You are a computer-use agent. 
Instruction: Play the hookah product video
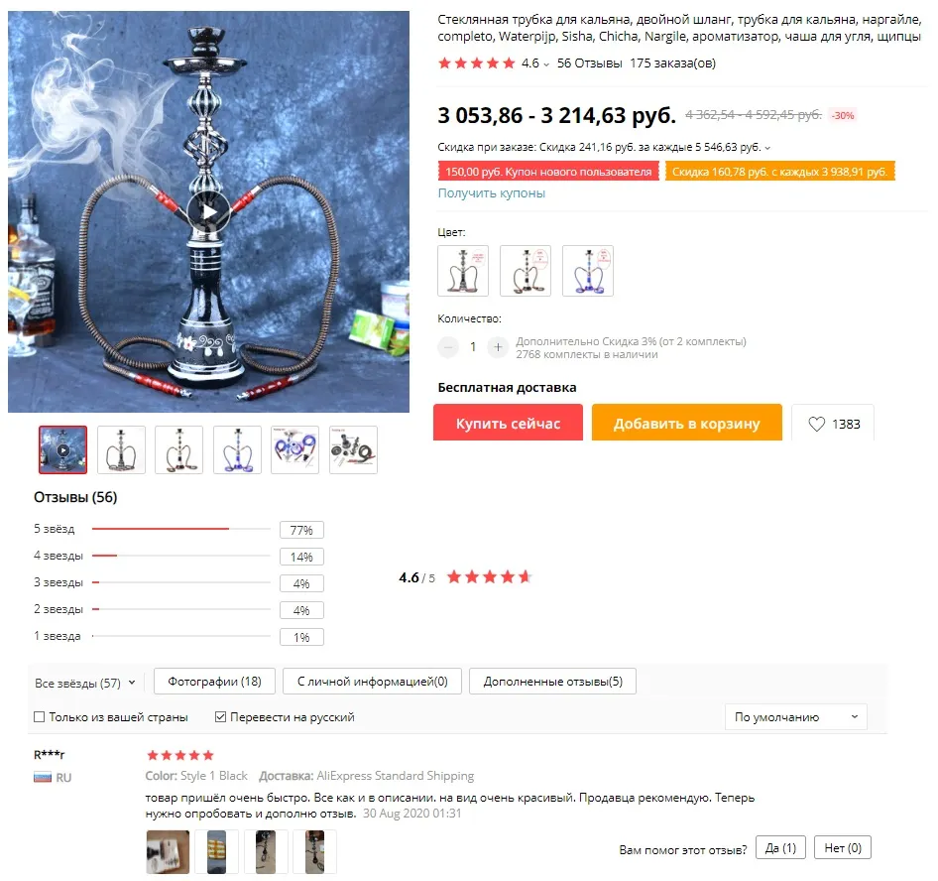208,212
